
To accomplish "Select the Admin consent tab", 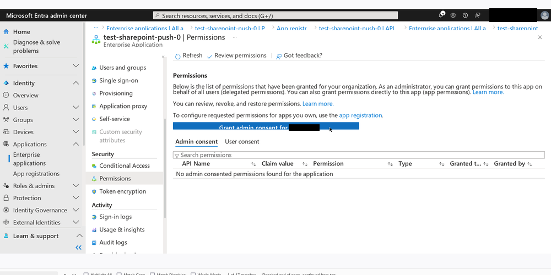I will (x=197, y=142).
